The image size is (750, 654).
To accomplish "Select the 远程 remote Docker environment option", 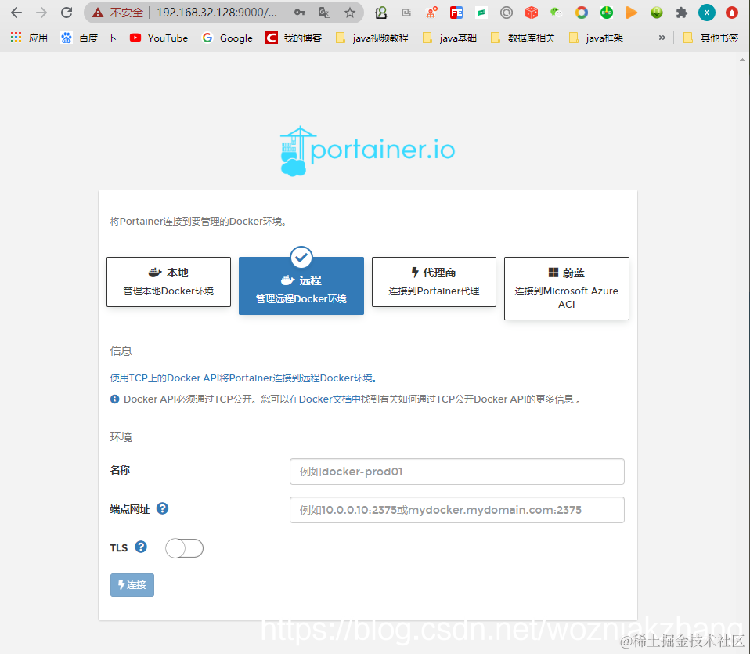I will click(x=301, y=286).
